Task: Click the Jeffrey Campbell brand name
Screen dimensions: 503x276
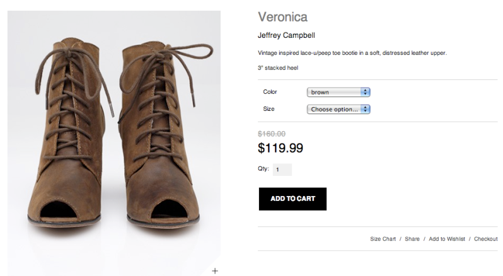Action: point(286,35)
